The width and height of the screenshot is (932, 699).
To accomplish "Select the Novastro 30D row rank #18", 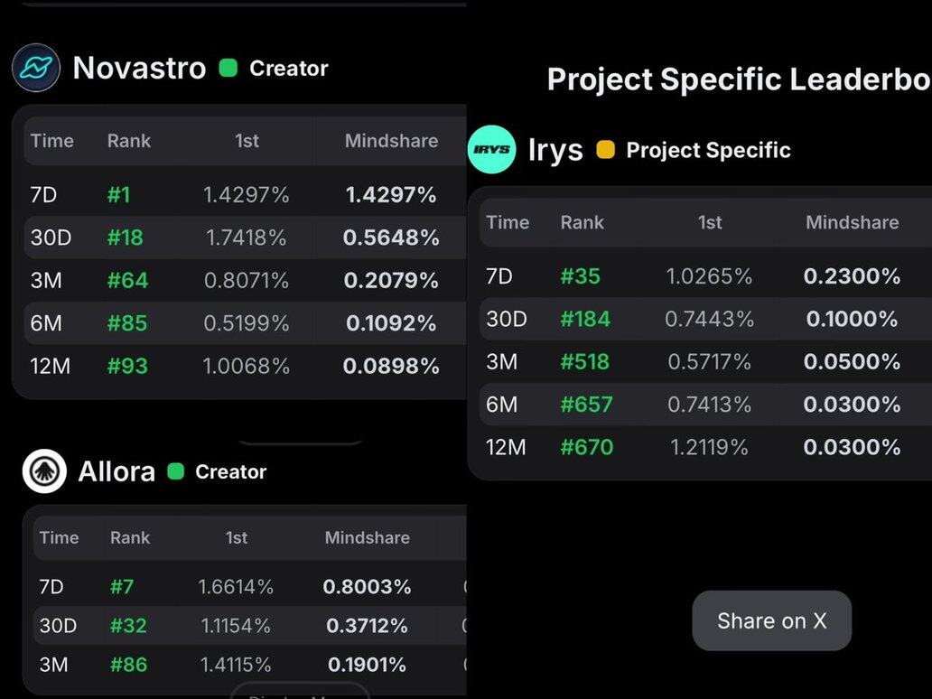I will coord(125,238).
